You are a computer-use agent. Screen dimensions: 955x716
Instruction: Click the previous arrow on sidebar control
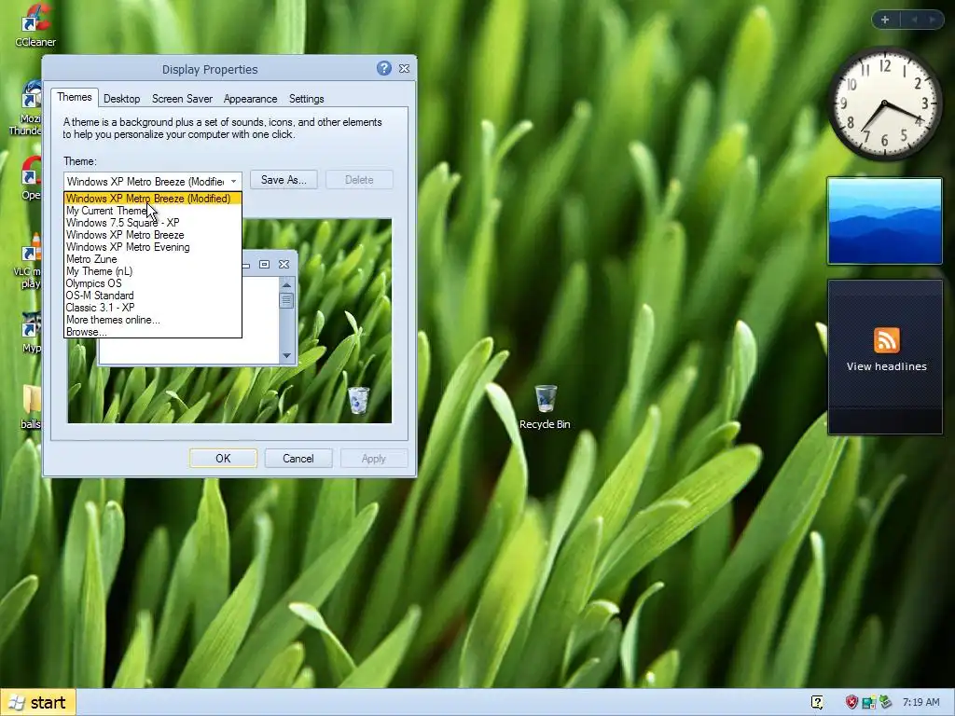click(x=914, y=21)
